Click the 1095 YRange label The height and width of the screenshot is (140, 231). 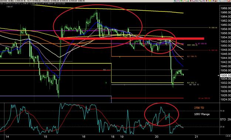coord(202,114)
